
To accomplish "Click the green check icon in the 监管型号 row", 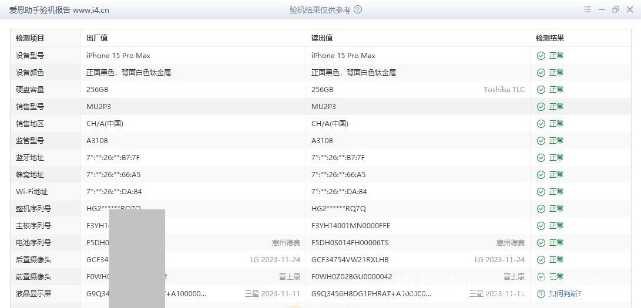I will [541, 141].
